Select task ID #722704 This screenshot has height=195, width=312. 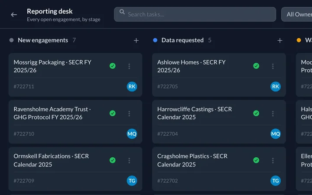point(168,134)
